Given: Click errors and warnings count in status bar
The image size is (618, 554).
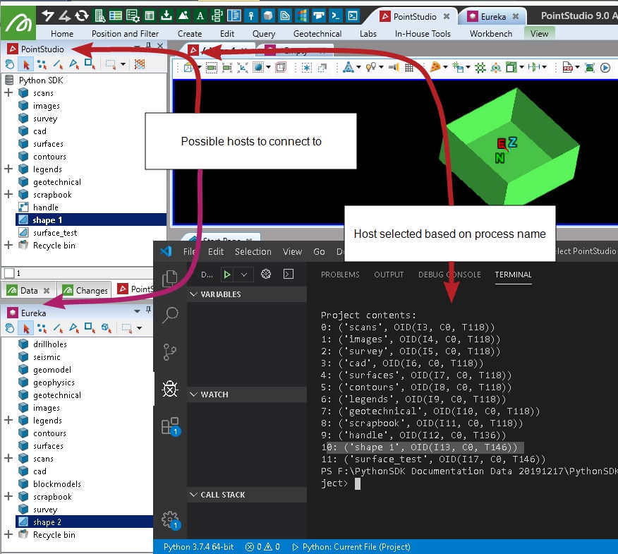Looking at the screenshot, I should pos(262,547).
